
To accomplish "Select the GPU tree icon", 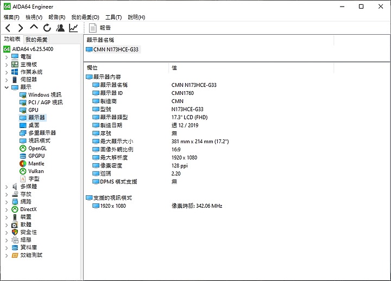I will (23, 110).
